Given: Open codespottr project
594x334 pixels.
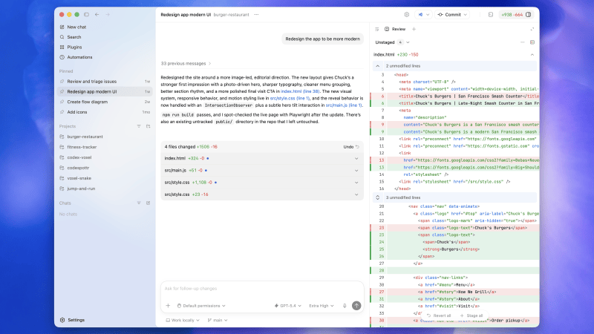Looking at the screenshot, I should tap(78, 168).
